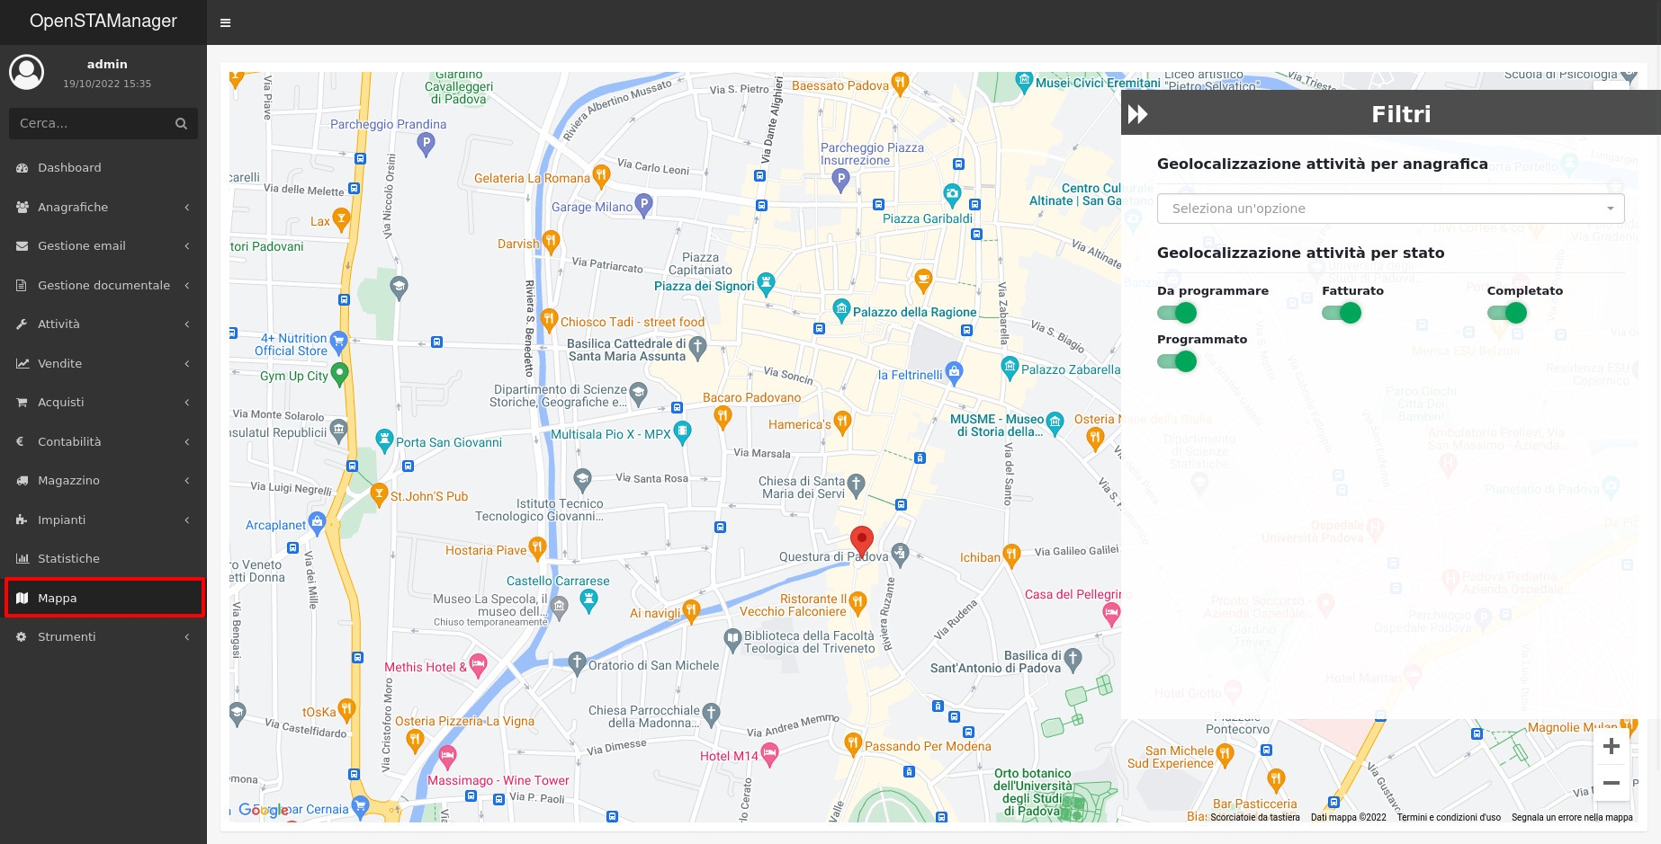Collapse the Filtri panel with double-arrow icon

[1138, 114]
